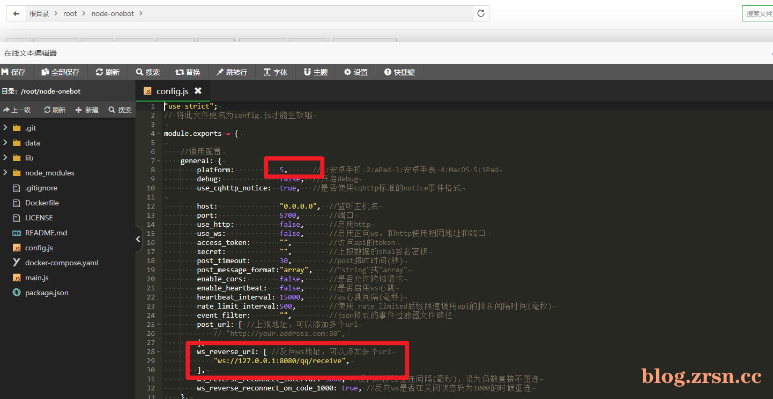This screenshot has width=773, height=399.
Task: Open Settings (设置) gear in toolbar
Action: tap(356, 72)
